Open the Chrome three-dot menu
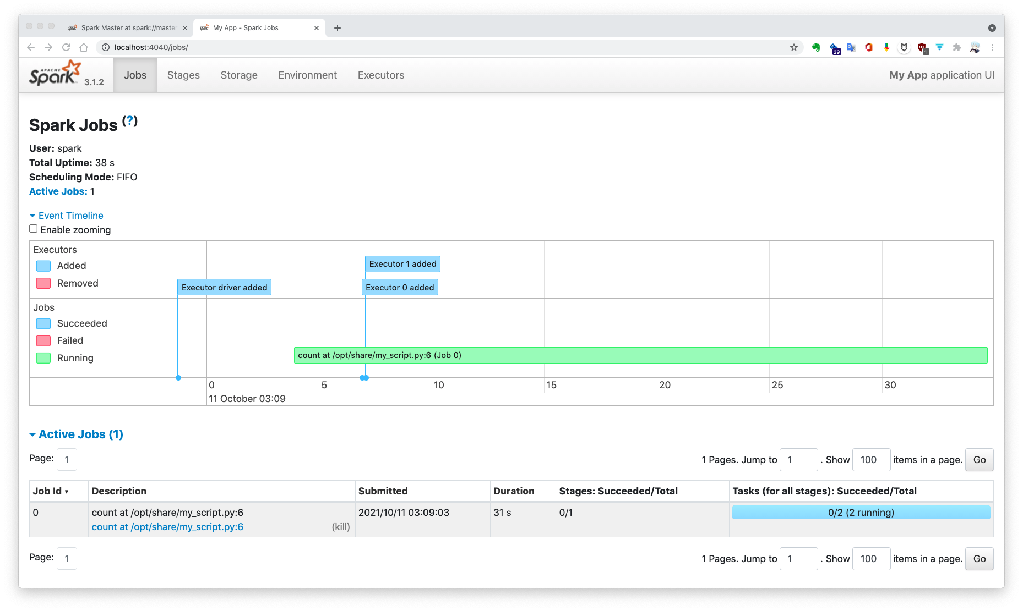The image size is (1023, 611). 992,48
